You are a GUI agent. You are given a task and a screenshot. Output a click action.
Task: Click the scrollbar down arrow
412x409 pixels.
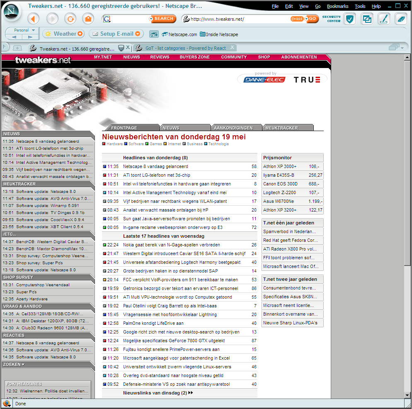(x=407, y=395)
